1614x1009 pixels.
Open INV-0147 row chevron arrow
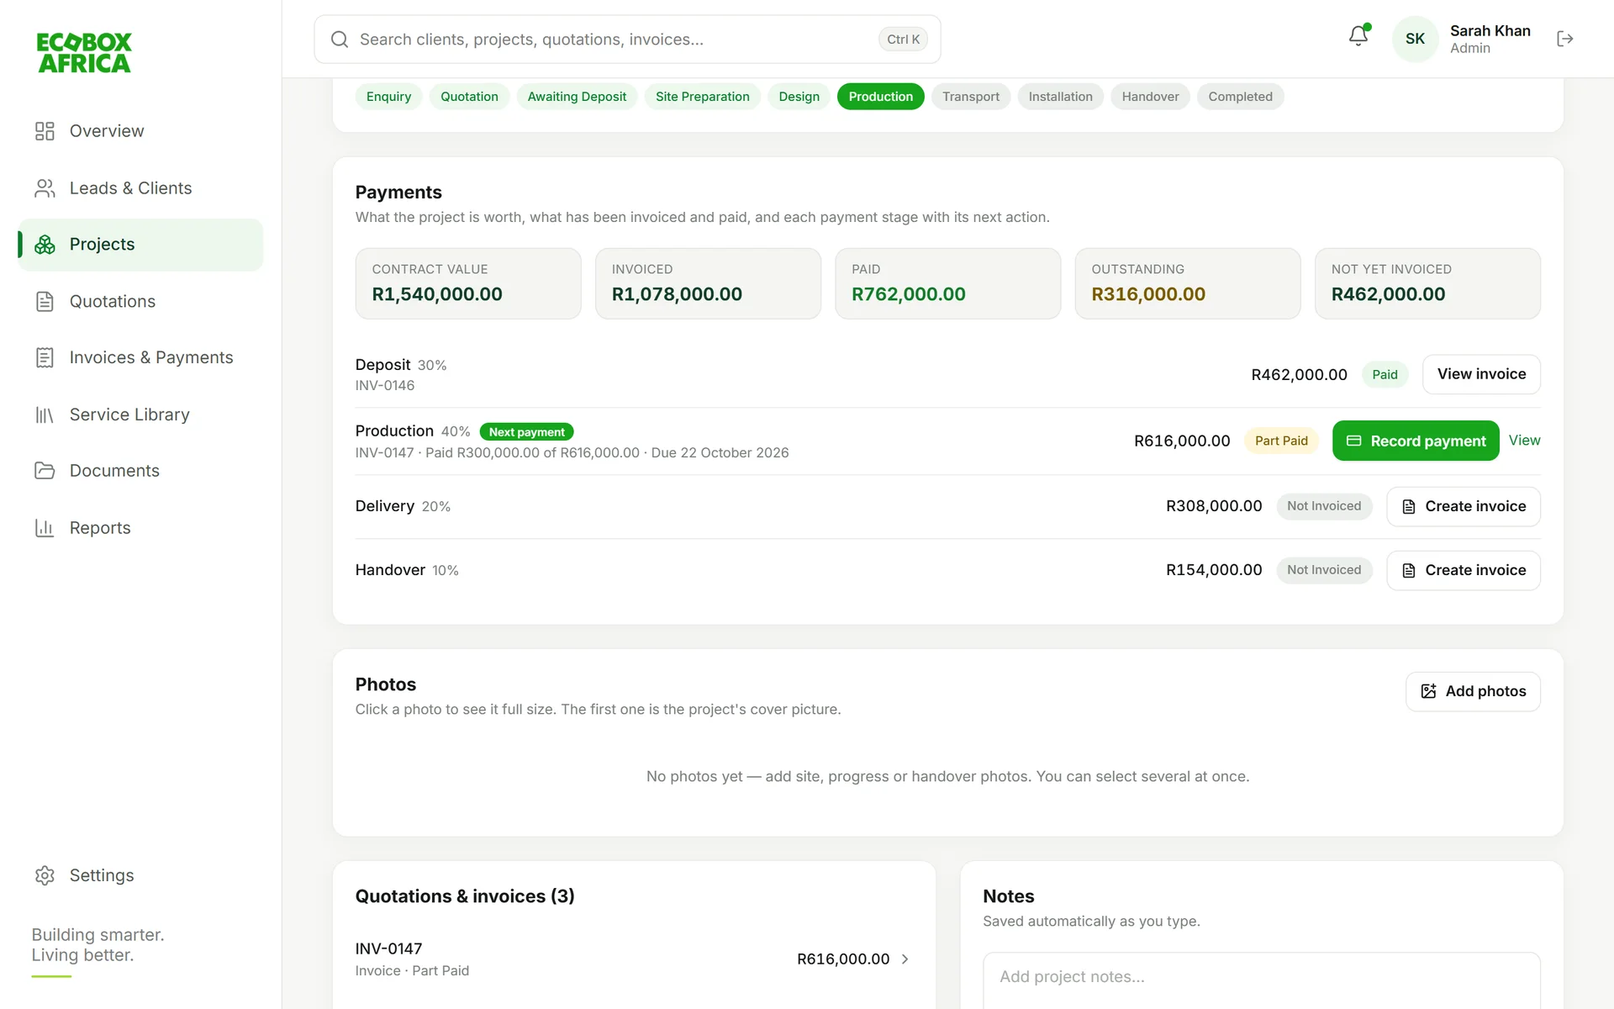(x=905, y=959)
